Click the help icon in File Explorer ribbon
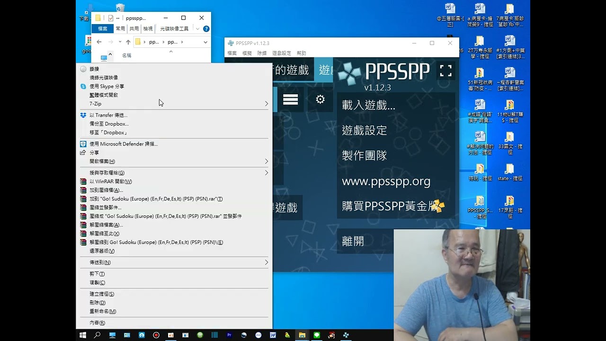 pyautogui.click(x=206, y=29)
